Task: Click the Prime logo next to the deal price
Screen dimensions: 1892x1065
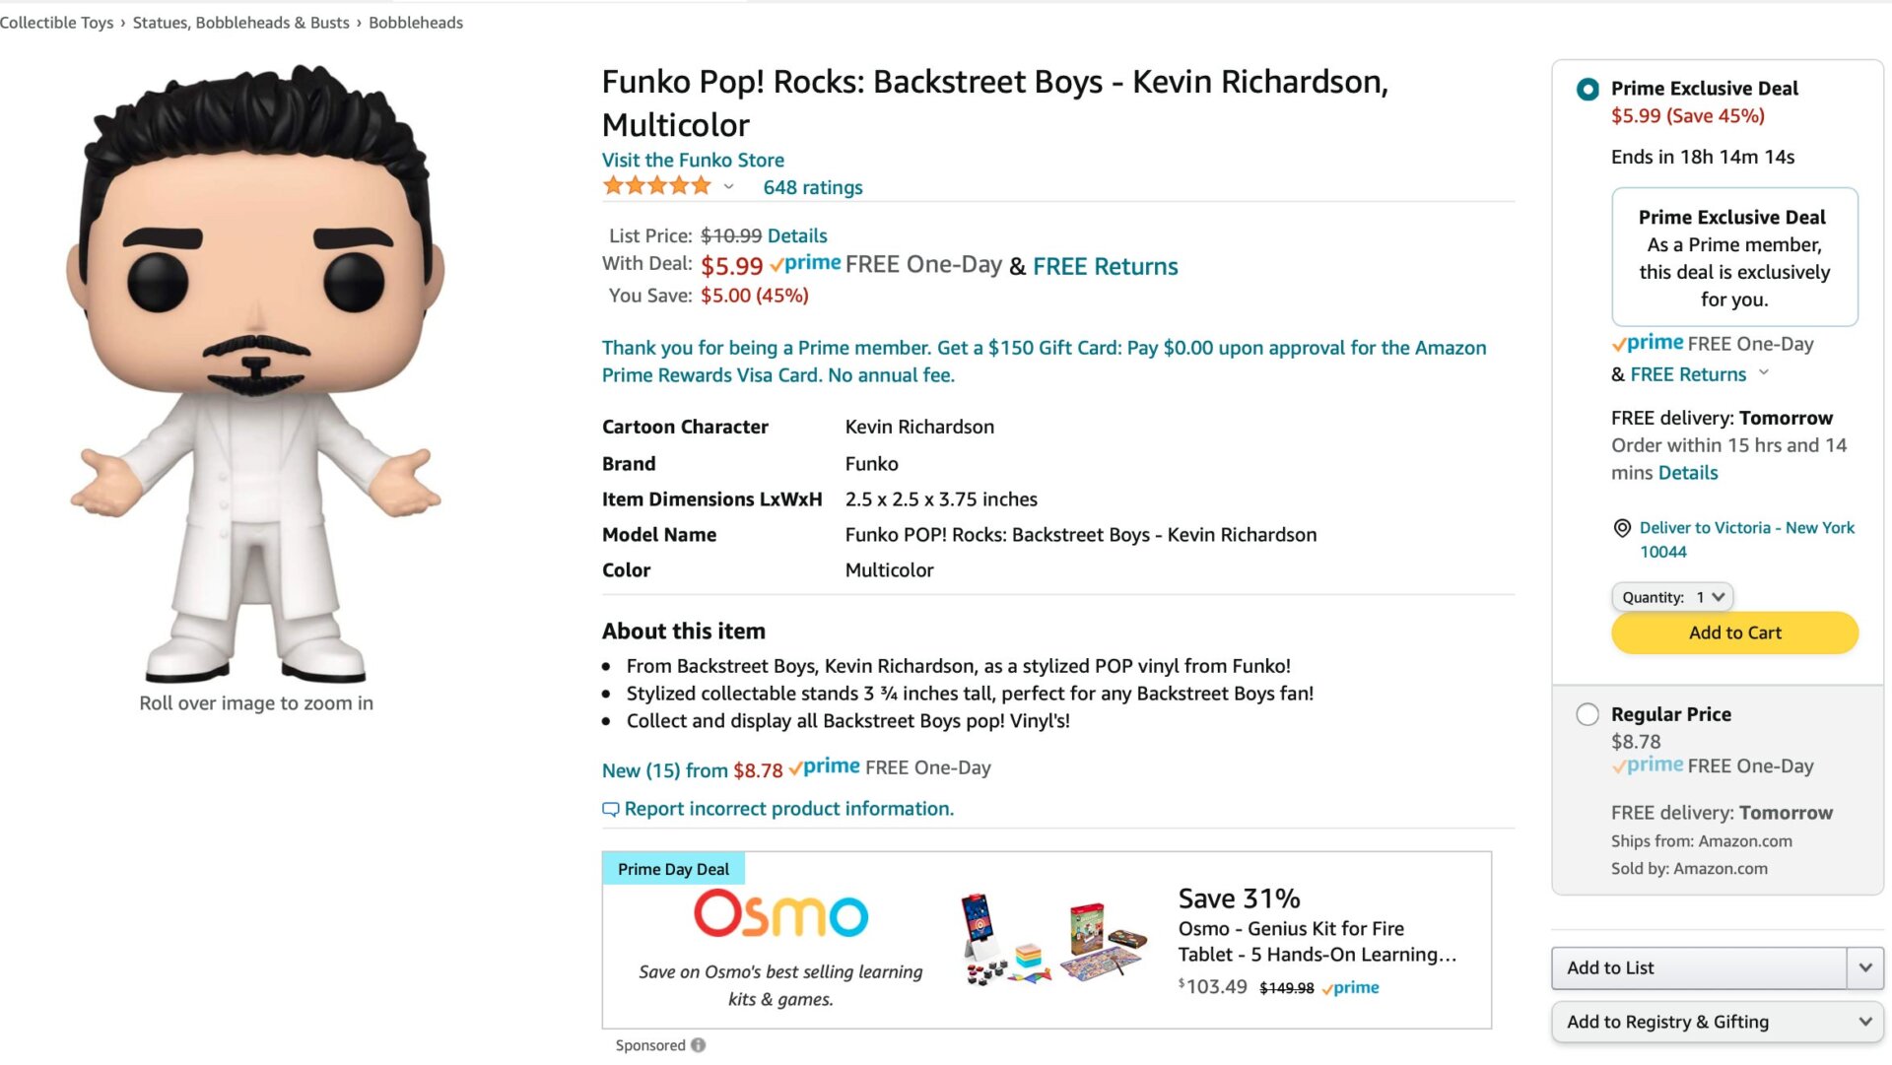Action: click(806, 263)
